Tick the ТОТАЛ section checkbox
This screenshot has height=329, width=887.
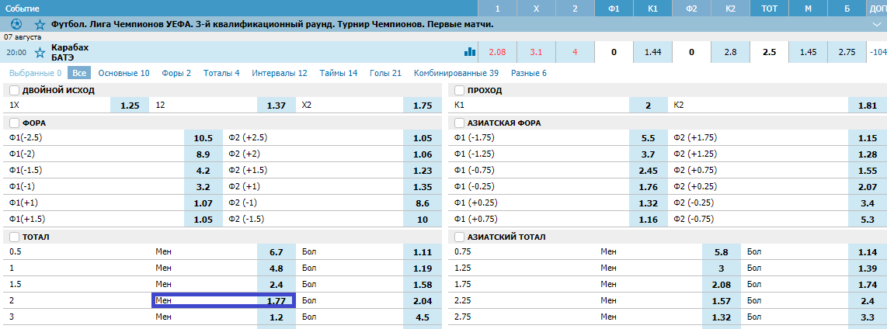pyautogui.click(x=14, y=237)
